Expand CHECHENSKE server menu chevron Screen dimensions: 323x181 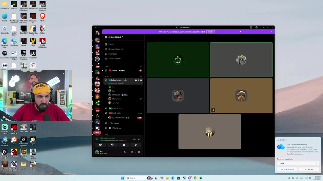[141, 37]
